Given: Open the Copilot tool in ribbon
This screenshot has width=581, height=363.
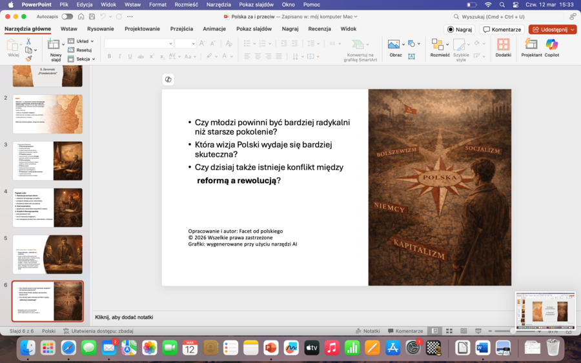Looking at the screenshot, I should [x=551, y=46].
